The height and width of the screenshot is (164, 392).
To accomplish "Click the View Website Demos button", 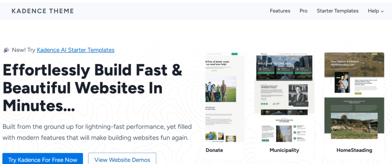I will [122, 159].
